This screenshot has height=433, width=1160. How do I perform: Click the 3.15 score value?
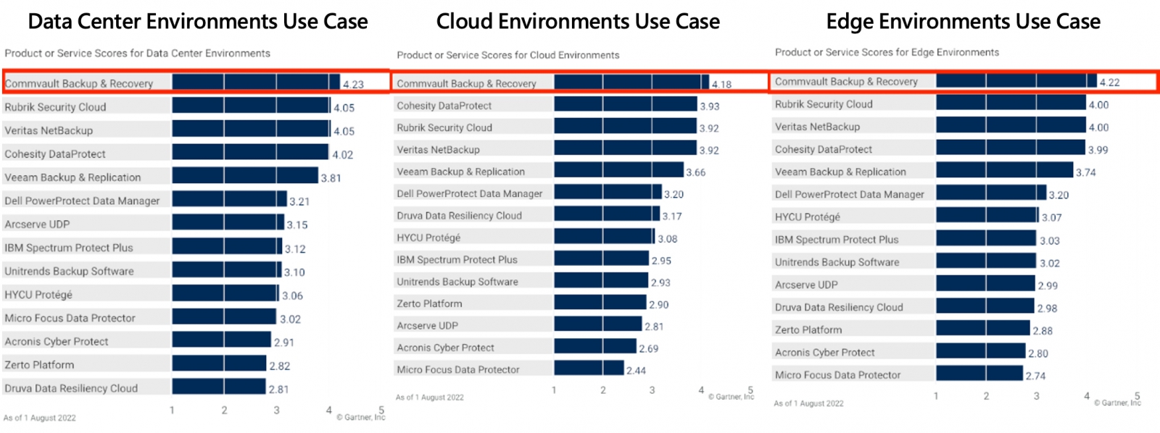(x=297, y=225)
